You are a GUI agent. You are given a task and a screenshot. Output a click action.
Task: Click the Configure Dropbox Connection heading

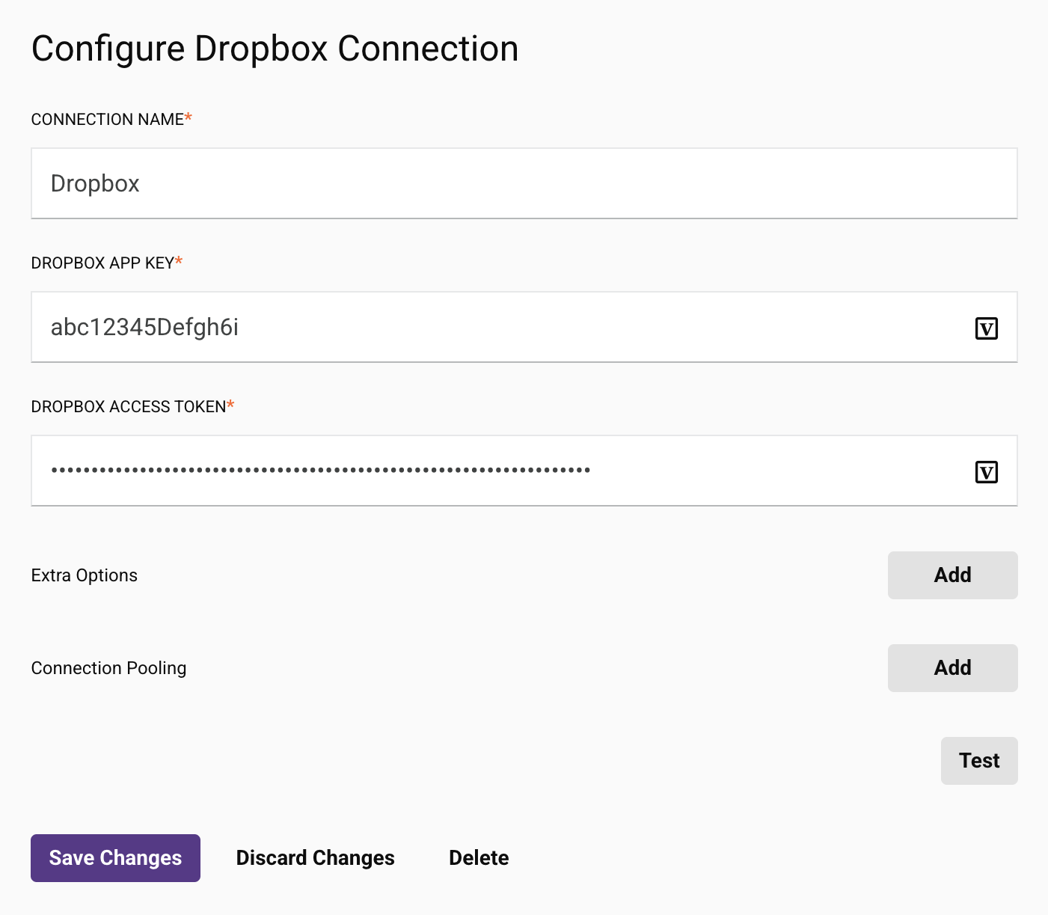click(275, 49)
